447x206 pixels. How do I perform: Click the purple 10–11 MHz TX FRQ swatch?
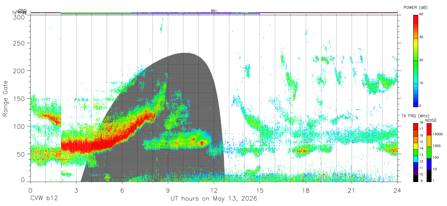(416, 172)
